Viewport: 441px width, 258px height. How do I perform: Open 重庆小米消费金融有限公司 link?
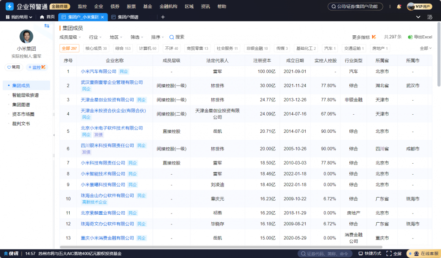pos(108,238)
